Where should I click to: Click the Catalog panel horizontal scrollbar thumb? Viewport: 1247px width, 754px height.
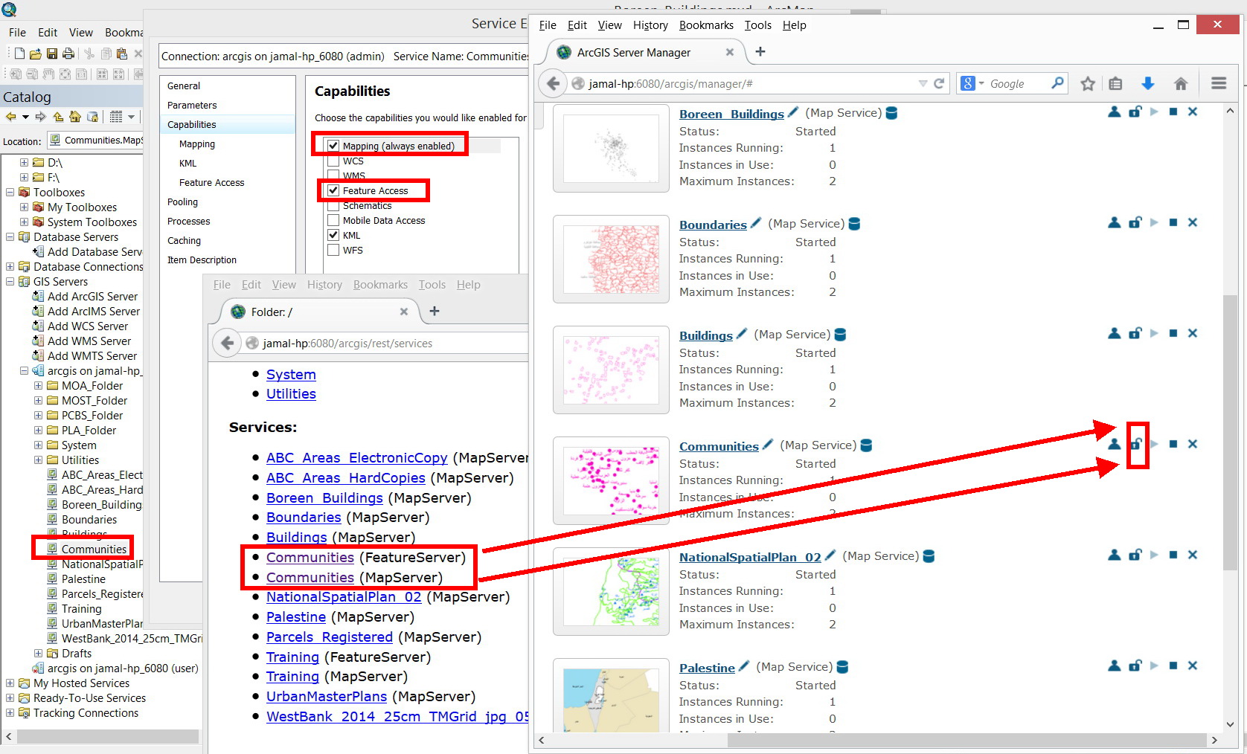108,736
